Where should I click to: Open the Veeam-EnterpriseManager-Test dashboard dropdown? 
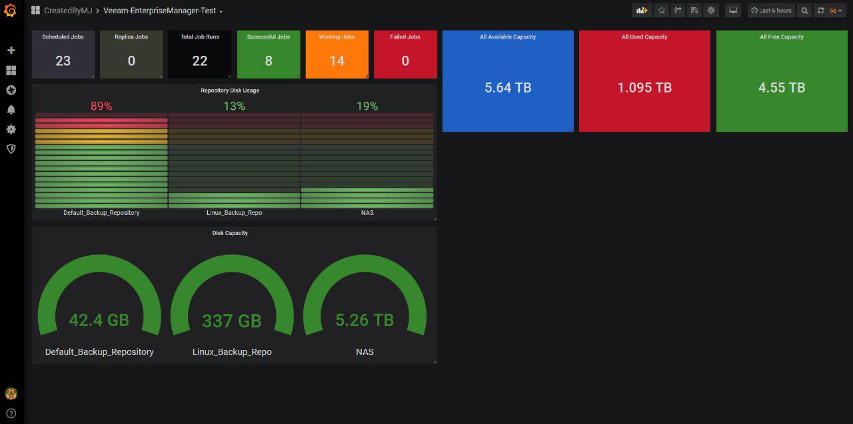tap(163, 11)
